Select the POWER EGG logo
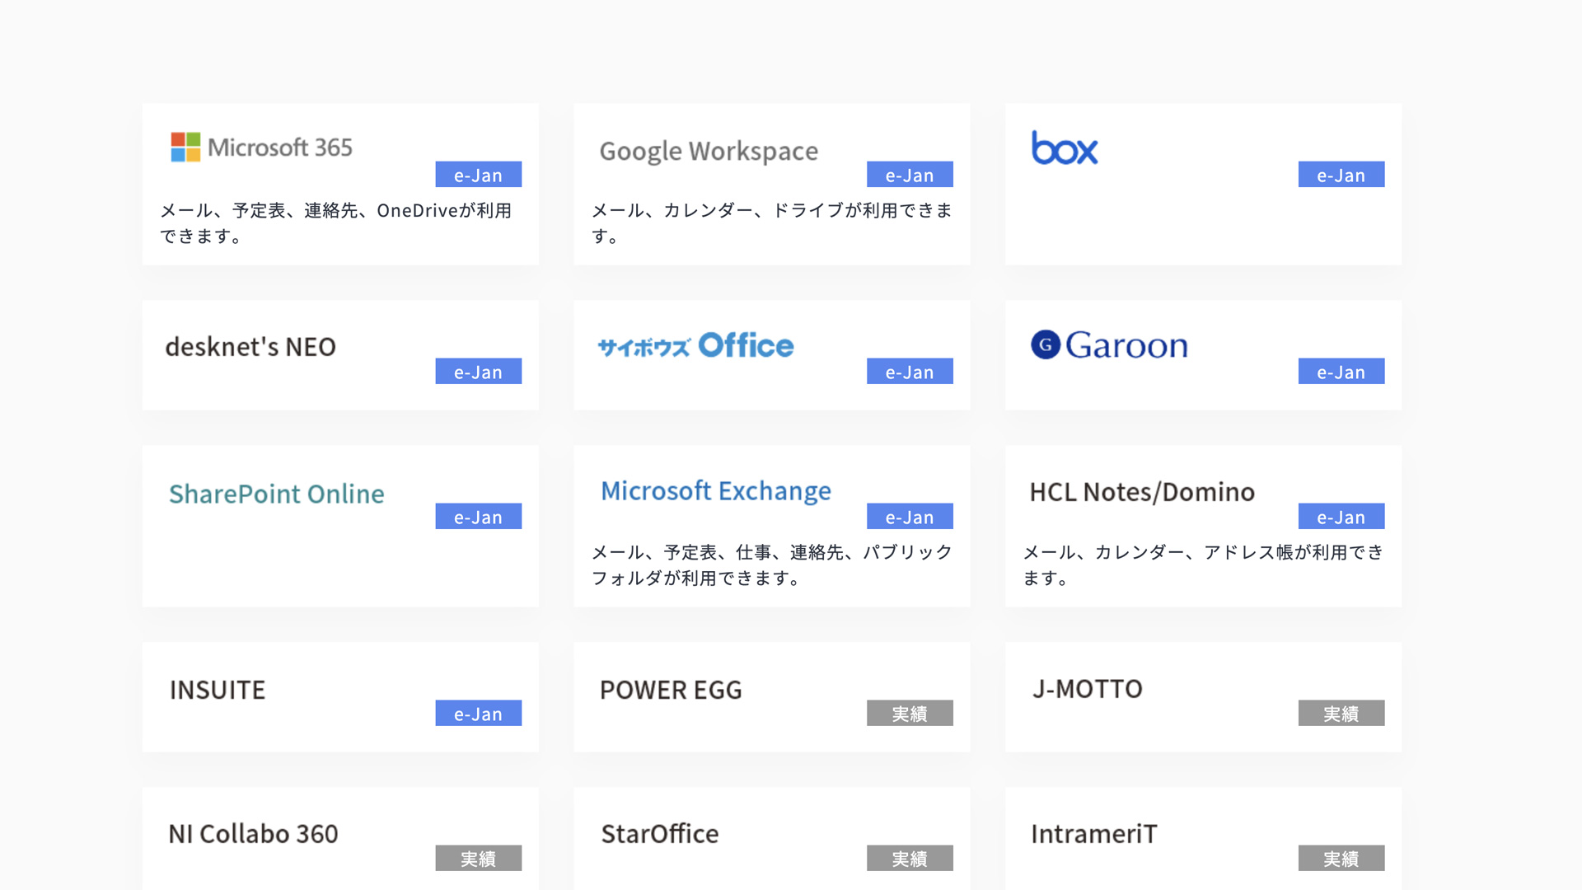The image size is (1582, 890). coord(671,690)
